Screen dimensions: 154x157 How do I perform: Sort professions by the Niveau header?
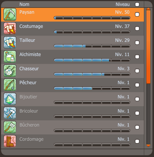pos(123,4)
